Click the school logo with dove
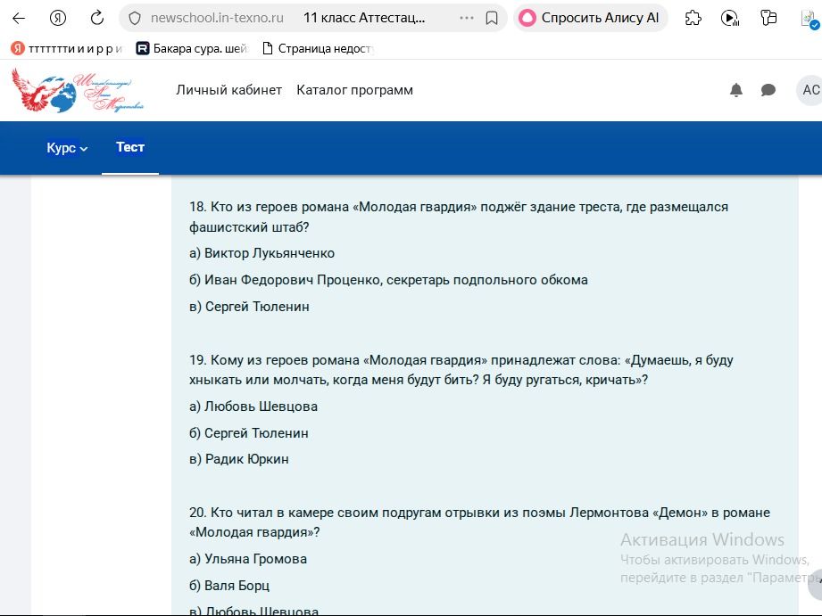 click(x=78, y=90)
